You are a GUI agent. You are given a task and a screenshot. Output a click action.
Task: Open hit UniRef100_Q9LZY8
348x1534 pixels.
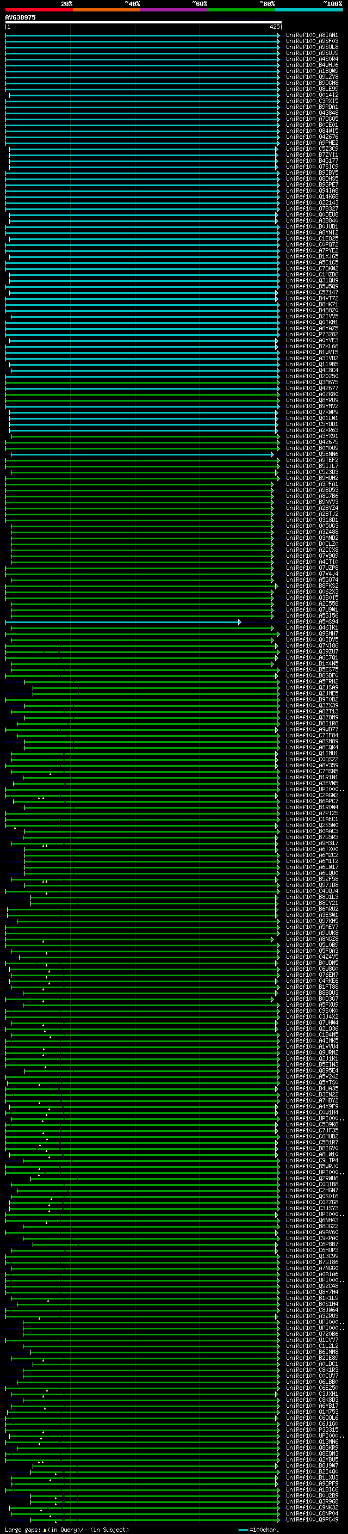(312, 77)
